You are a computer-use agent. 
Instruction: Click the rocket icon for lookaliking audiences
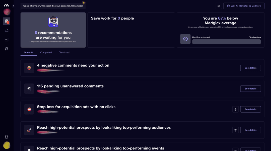click(29, 130)
